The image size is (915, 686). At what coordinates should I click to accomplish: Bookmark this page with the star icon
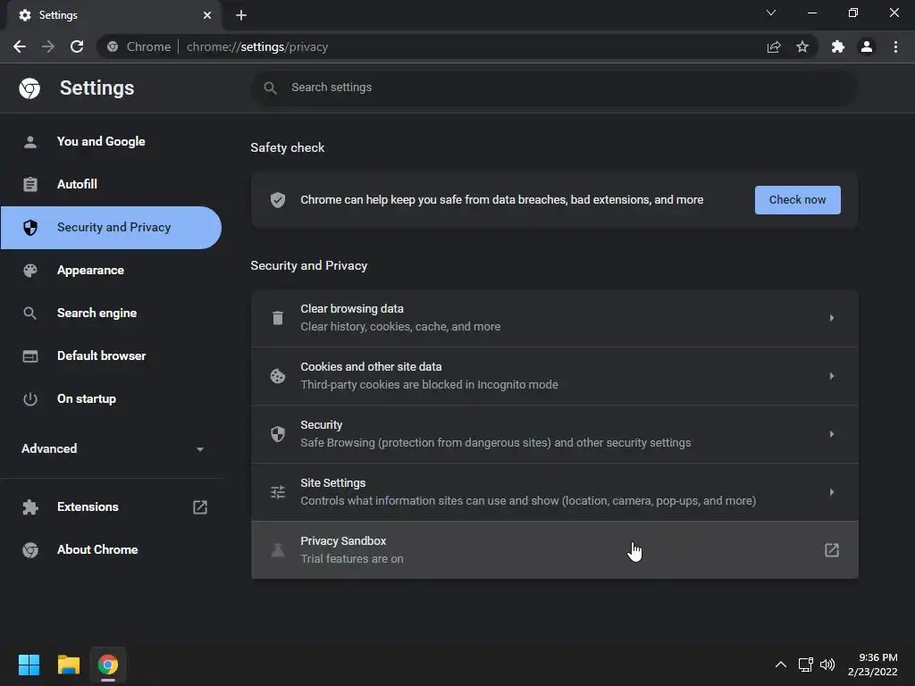point(802,46)
